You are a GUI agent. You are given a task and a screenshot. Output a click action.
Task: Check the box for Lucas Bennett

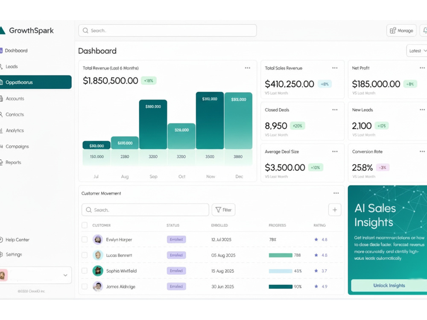[x=85, y=255]
